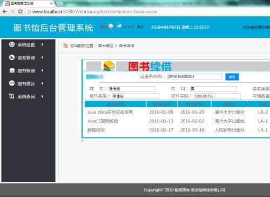The height and width of the screenshot is (197, 270).
Task: Click publisher cell in Java Web row
Action: [x=230, y=112]
